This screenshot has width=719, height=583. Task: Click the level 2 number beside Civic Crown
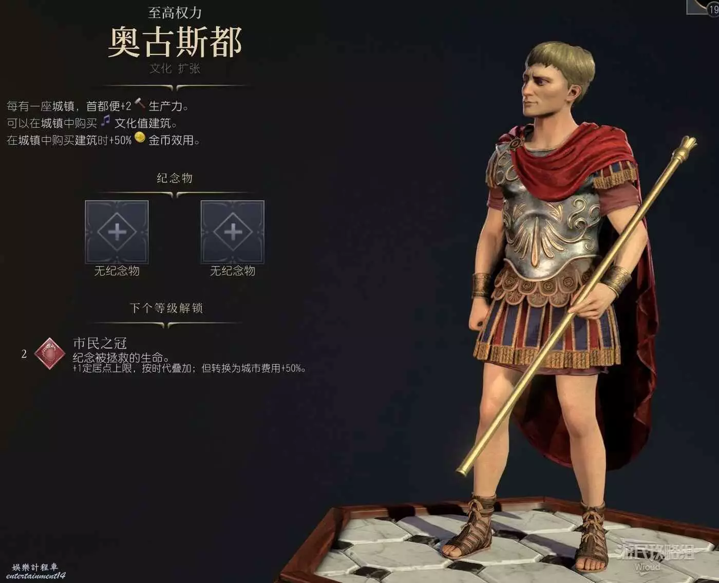[x=24, y=354]
